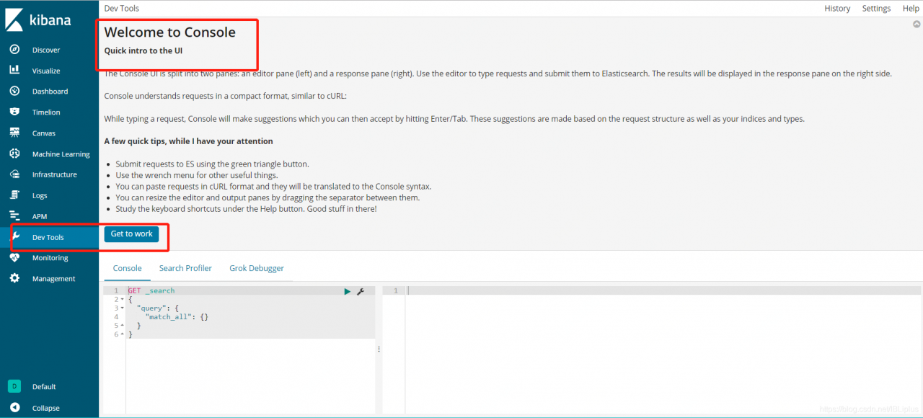Viewport: 923px width, 418px height.
Task: Open Infrastructure icon in sidebar
Action: click(x=14, y=174)
